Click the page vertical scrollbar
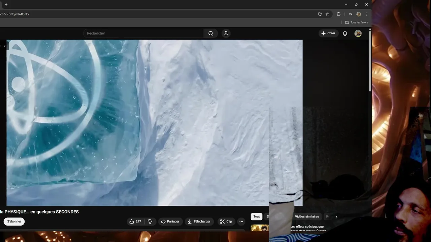 pos(370,61)
